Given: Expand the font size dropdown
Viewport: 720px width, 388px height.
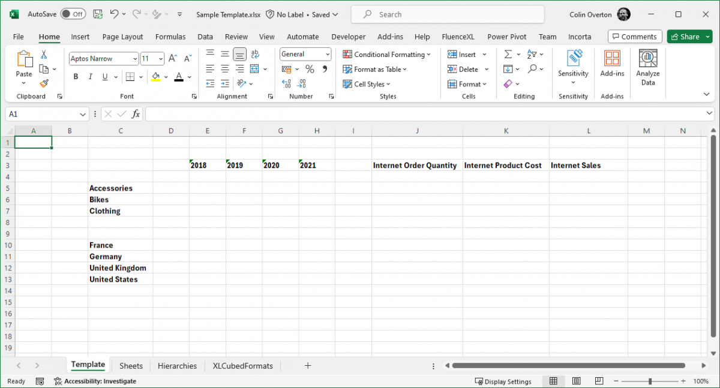Looking at the screenshot, I should 160,58.
